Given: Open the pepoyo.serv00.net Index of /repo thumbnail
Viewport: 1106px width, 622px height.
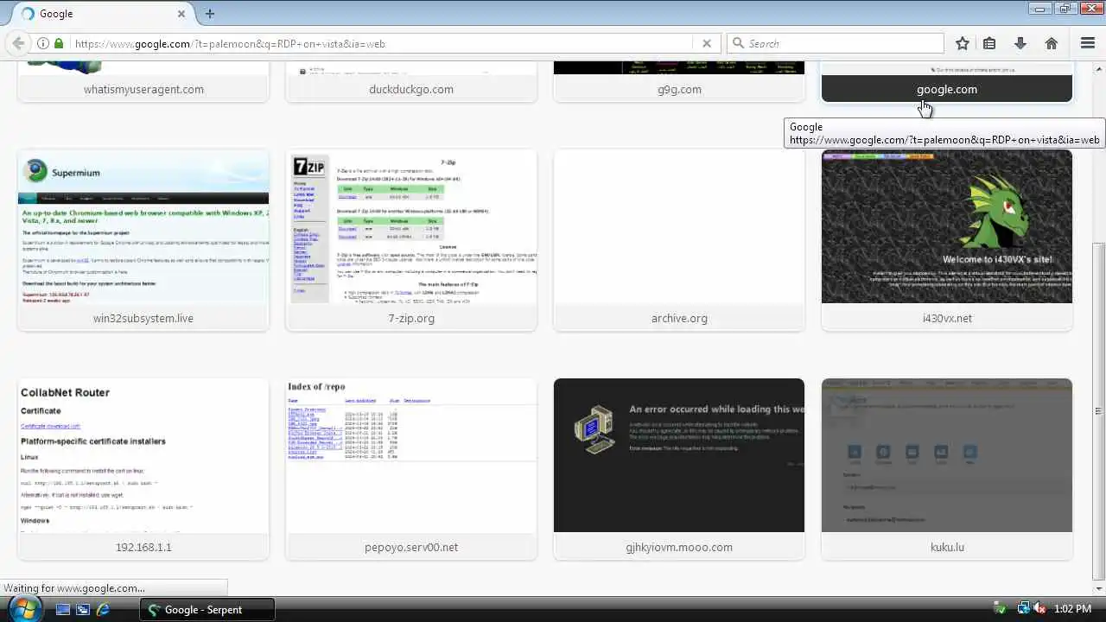Looking at the screenshot, I should 411,455.
